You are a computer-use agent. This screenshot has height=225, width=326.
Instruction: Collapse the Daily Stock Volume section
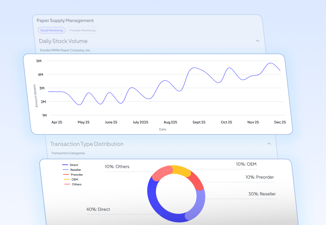point(258,41)
